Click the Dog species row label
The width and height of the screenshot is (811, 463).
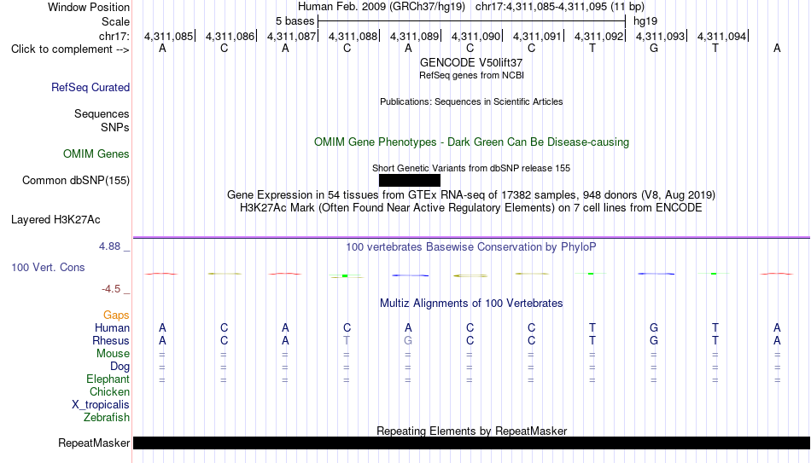[120, 367]
